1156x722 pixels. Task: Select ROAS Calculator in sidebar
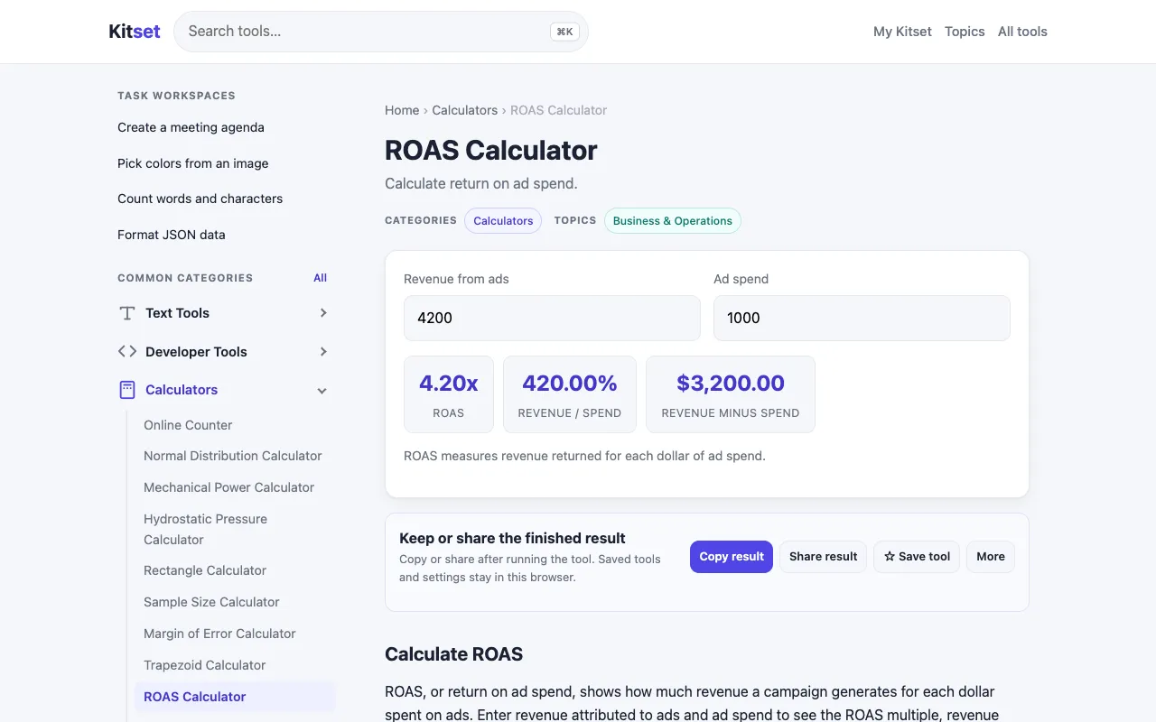click(x=235, y=697)
